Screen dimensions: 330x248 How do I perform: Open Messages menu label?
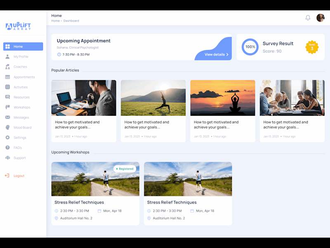(x=21, y=117)
